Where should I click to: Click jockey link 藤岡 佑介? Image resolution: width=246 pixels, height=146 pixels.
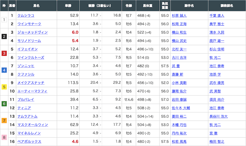point(179,91)
